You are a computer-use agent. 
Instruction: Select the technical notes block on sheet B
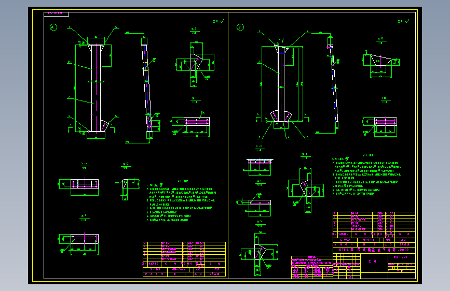(366, 174)
